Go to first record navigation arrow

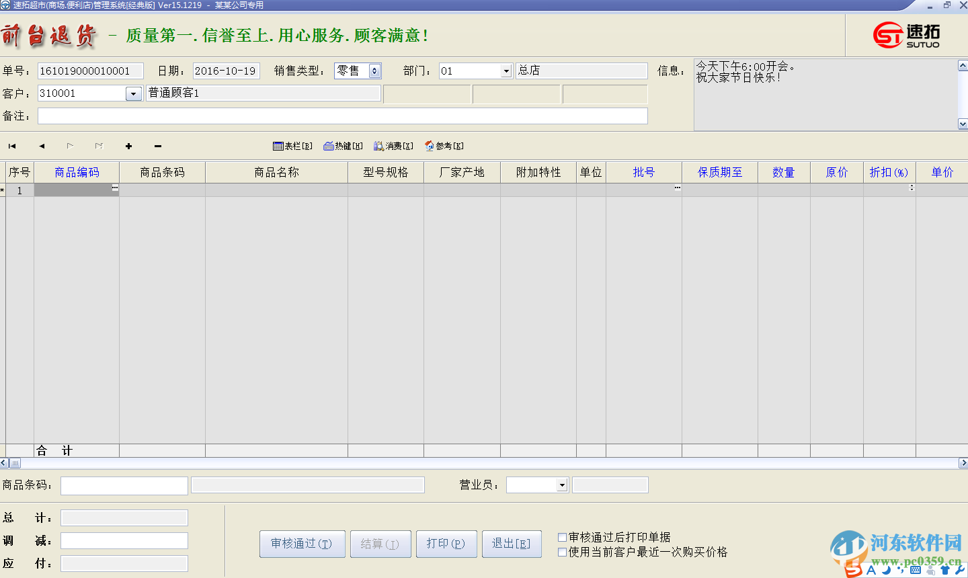tap(12, 146)
